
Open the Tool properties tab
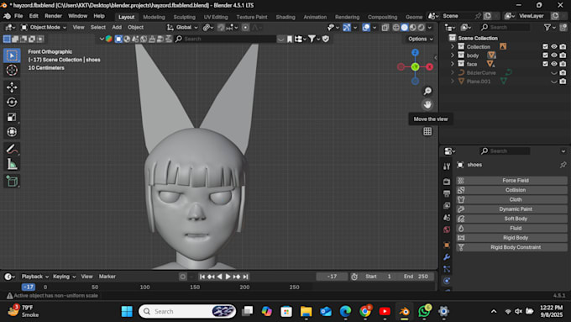[447, 166]
